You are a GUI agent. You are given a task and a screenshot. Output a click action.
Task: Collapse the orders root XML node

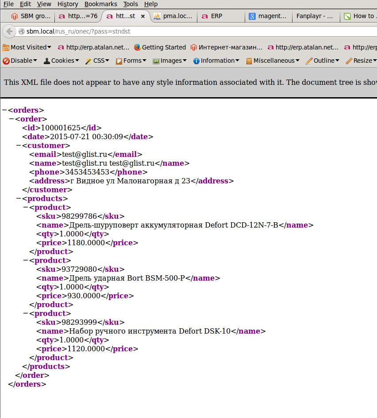pyautogui.click(x=4, y=110)
